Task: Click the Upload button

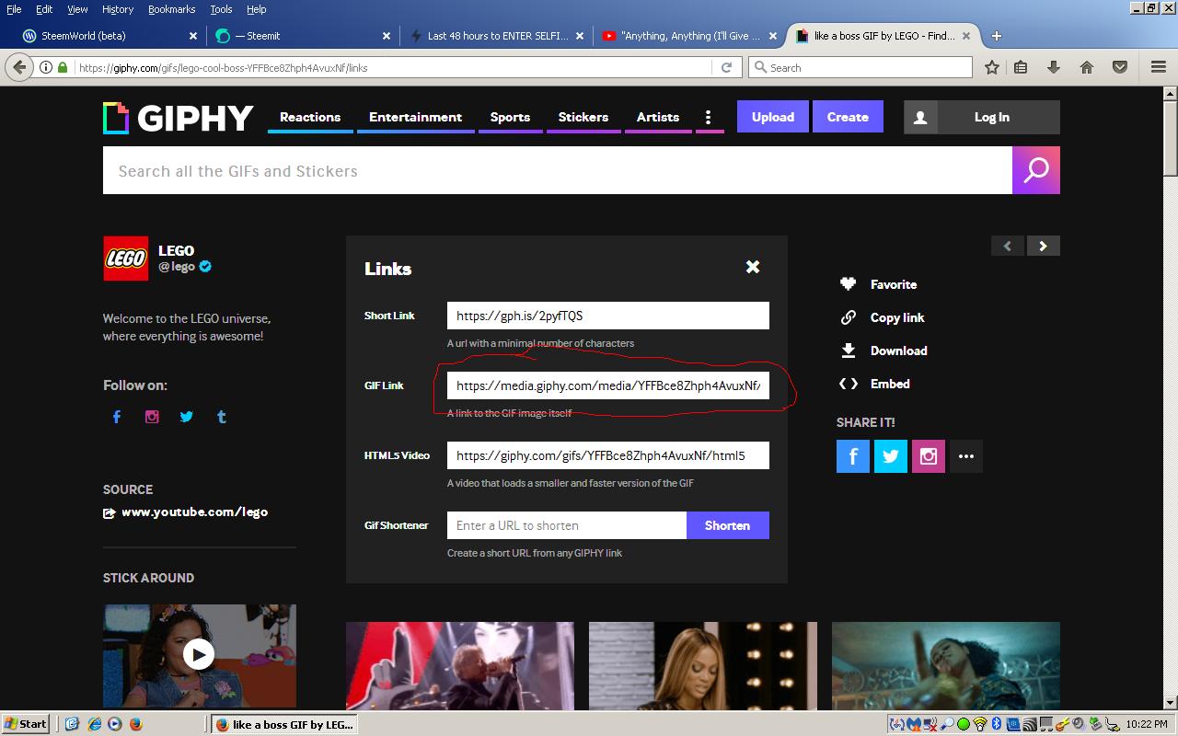Action: [x=773, y=117]
